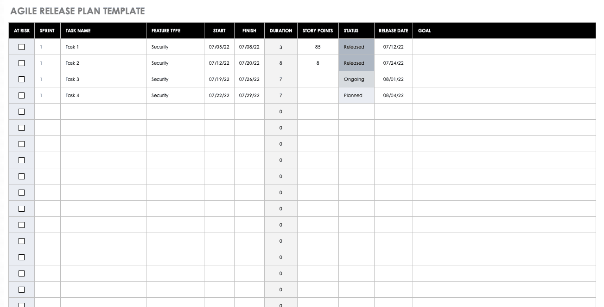Check the first empty row's At Risk box
This screenshot has width=604, height=307.
[21, 111]
